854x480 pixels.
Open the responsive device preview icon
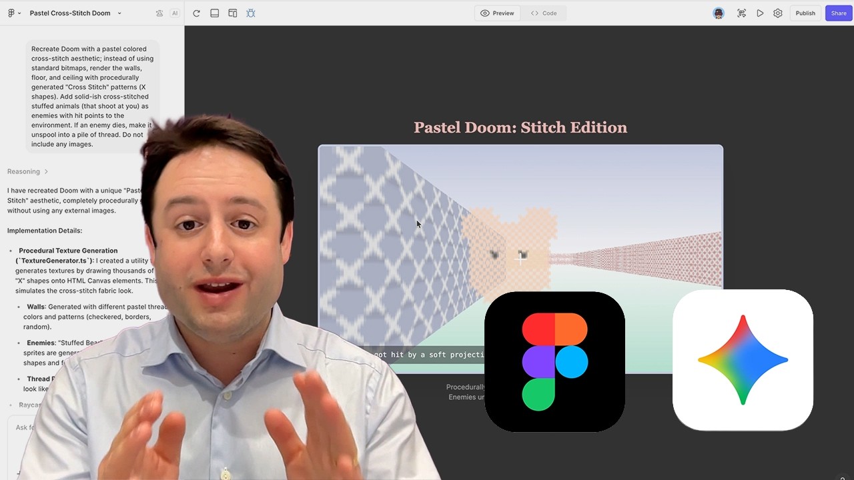point(233,13)
